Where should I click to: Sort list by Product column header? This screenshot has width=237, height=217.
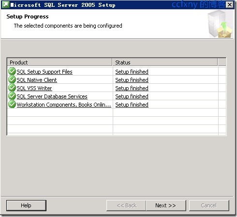point(59,62)
